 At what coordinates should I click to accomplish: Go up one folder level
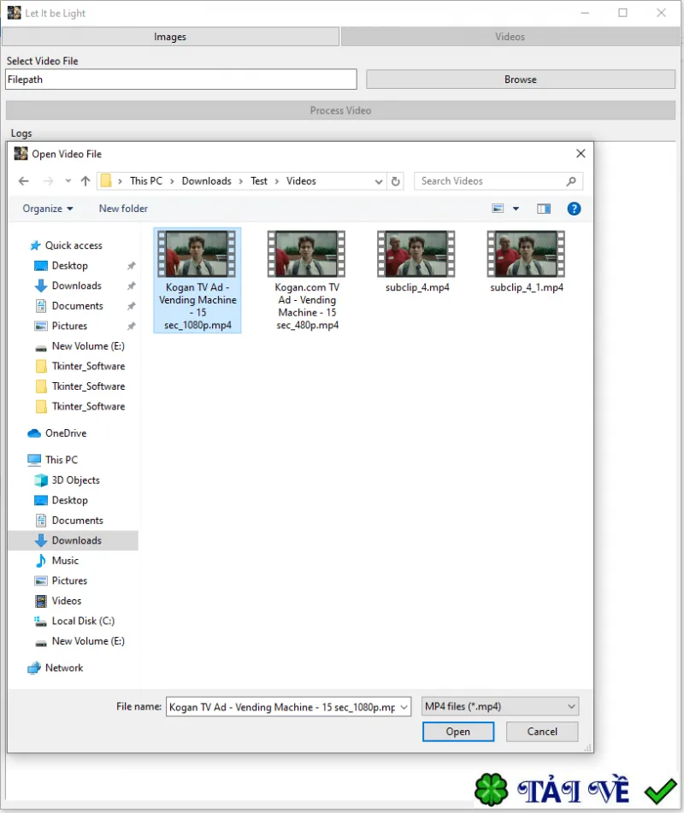click(85, 181)
